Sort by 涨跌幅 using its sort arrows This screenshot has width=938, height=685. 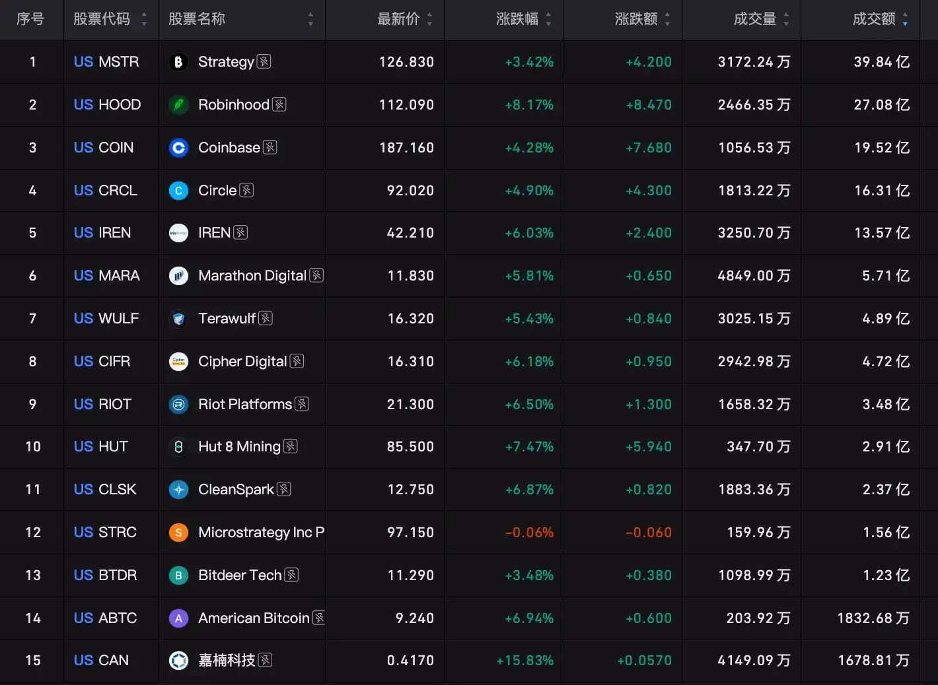click(x=548, y=19)
